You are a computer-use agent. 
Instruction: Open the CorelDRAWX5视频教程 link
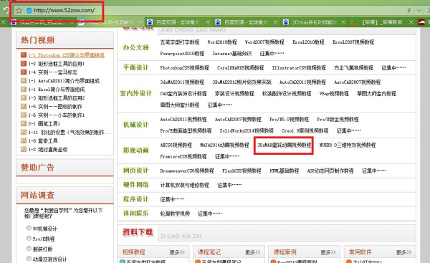pos(241,68)
